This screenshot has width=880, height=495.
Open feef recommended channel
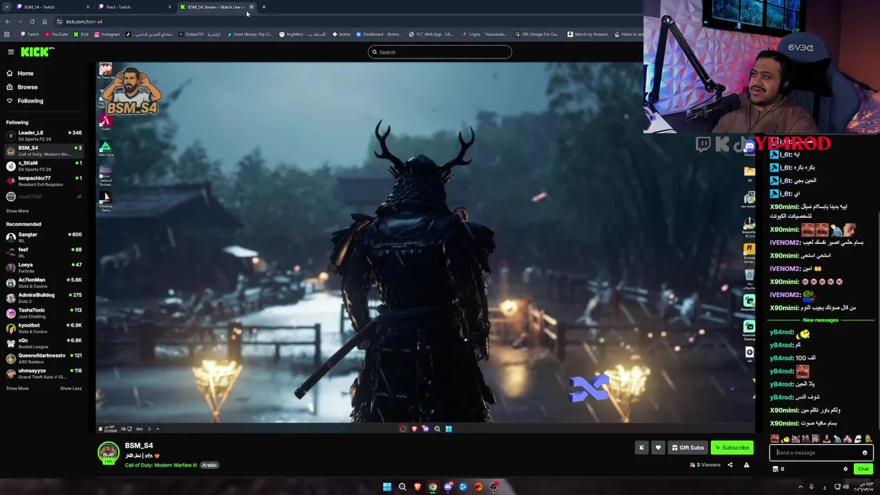pyautogui.click(x=44, y=252)
